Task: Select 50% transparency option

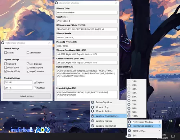Action: pyautogui.click(x=136, y=97)
